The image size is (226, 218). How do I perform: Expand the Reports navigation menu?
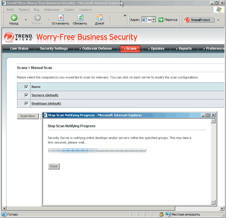click(184, 48)
